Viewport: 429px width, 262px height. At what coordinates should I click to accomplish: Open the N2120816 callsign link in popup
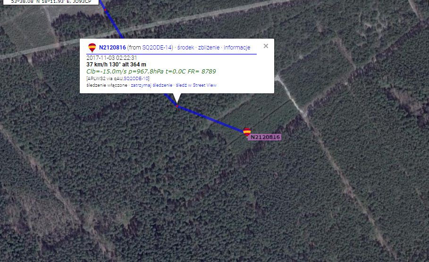click(x=112, y=48)
